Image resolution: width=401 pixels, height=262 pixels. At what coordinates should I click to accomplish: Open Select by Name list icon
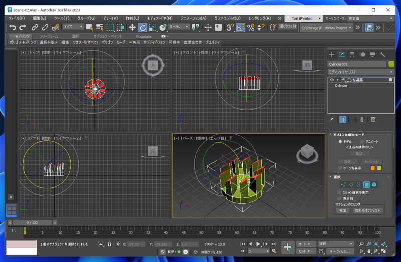[100, 27]
